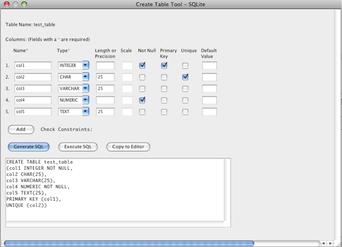Viewport: 342px width, 247px height.
Task: Check Primary Key for col4
Action: click(164, 100)
